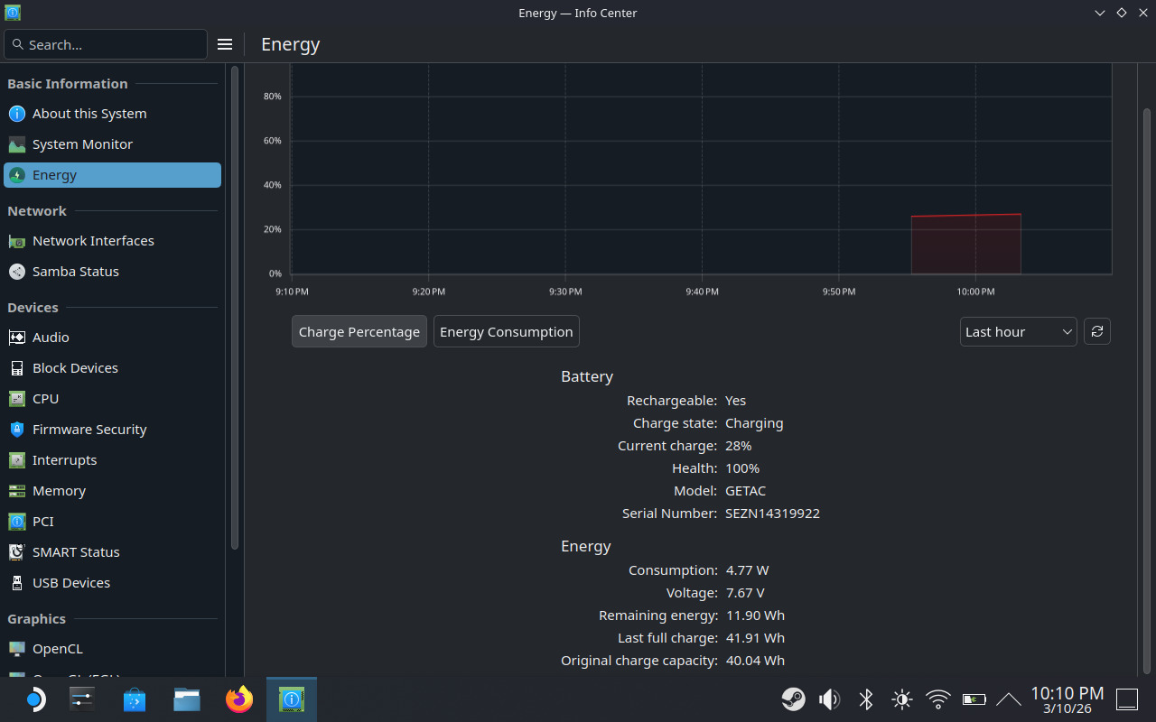1156x722 pixels.
Task: Open OpenCL graphics page
Action: pyautogui.click(x=112, y=649)
